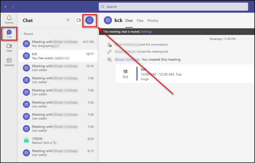Click the 12:00 AM - 12:30 AM time text
Viewport: 255px width, 163px height.
[x=161, y=74]
